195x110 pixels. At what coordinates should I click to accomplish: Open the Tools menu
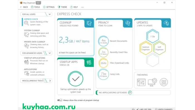point(35,7)
